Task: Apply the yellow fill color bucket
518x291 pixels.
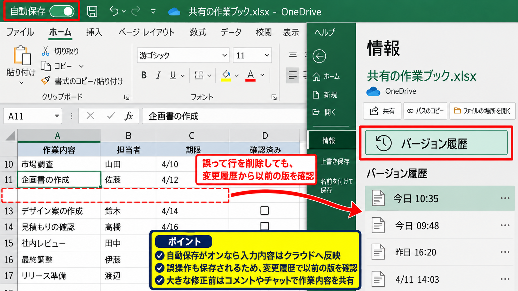Action: (x=226, y=75)
